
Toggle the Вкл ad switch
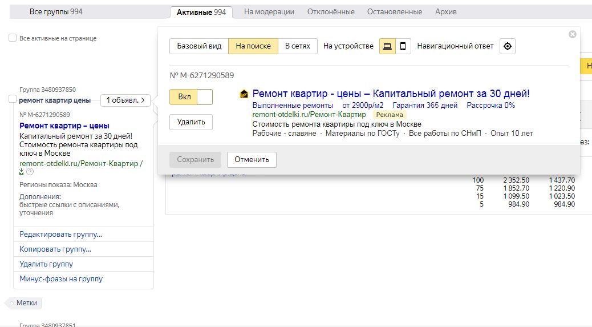pyautogui.click(x=191, y=96)
